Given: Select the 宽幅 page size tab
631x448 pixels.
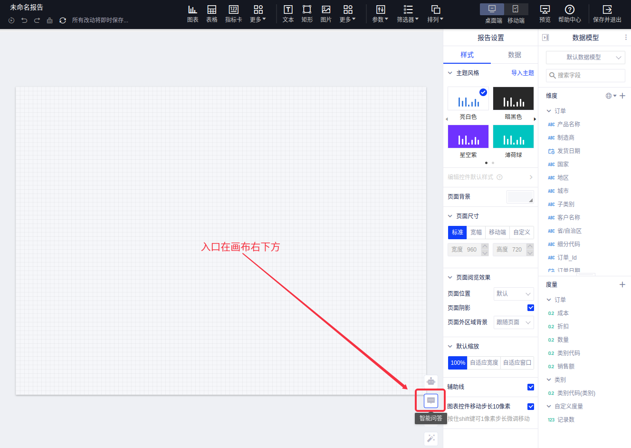Looking at the screenshot, I should tap(476, 232).
